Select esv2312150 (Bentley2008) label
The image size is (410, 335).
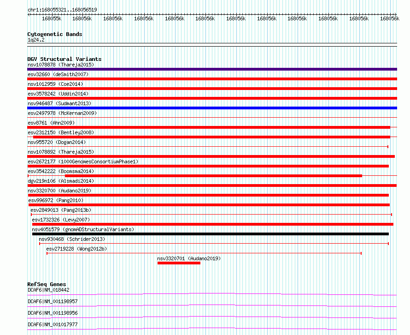click(61, 132)
